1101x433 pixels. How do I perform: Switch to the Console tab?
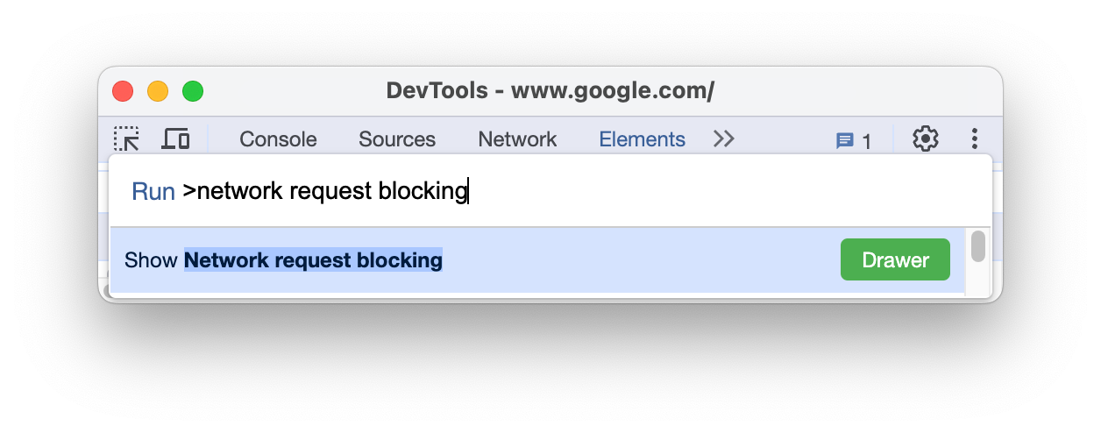coord(278,139)
